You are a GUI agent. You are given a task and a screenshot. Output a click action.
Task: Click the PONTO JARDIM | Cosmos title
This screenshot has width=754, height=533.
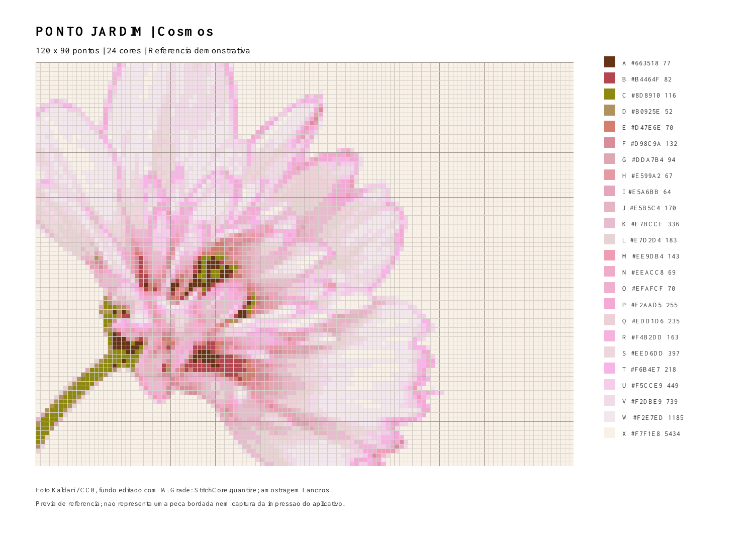125,32
